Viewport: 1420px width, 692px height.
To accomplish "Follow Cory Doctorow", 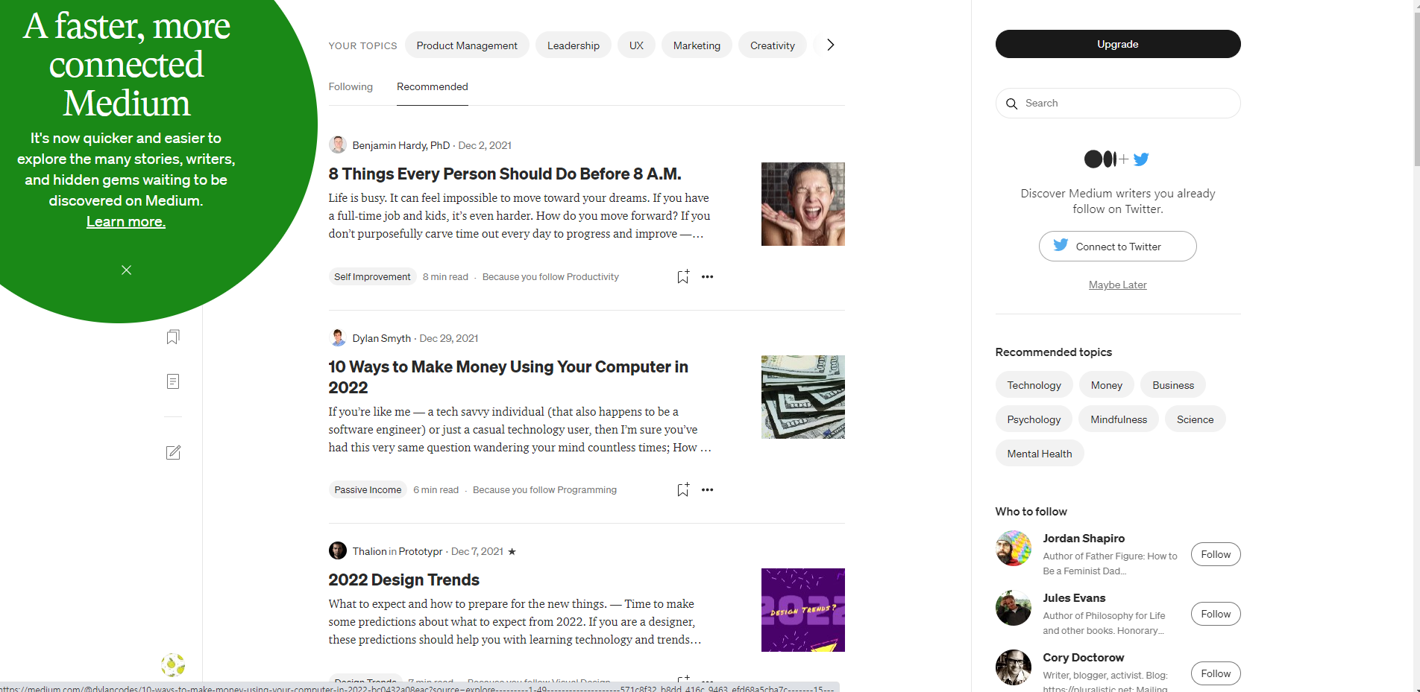I will [1216, 673].
